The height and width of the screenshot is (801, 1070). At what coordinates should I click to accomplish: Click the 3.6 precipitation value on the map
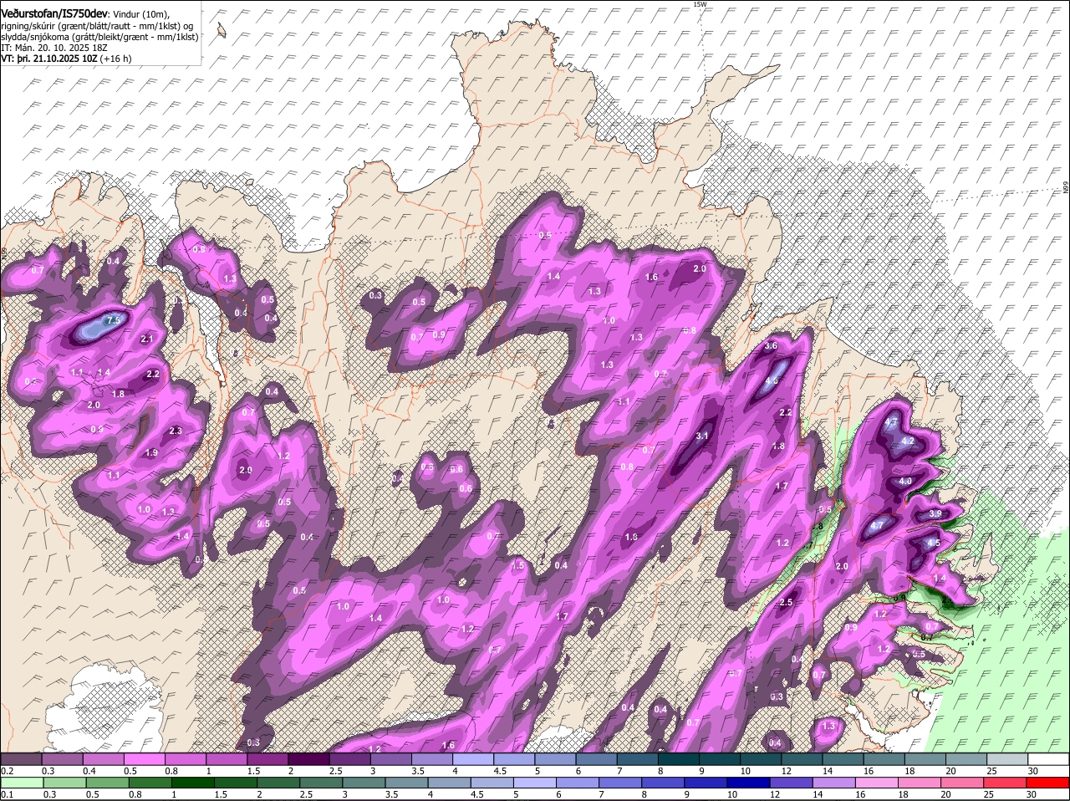pos(772,345)
